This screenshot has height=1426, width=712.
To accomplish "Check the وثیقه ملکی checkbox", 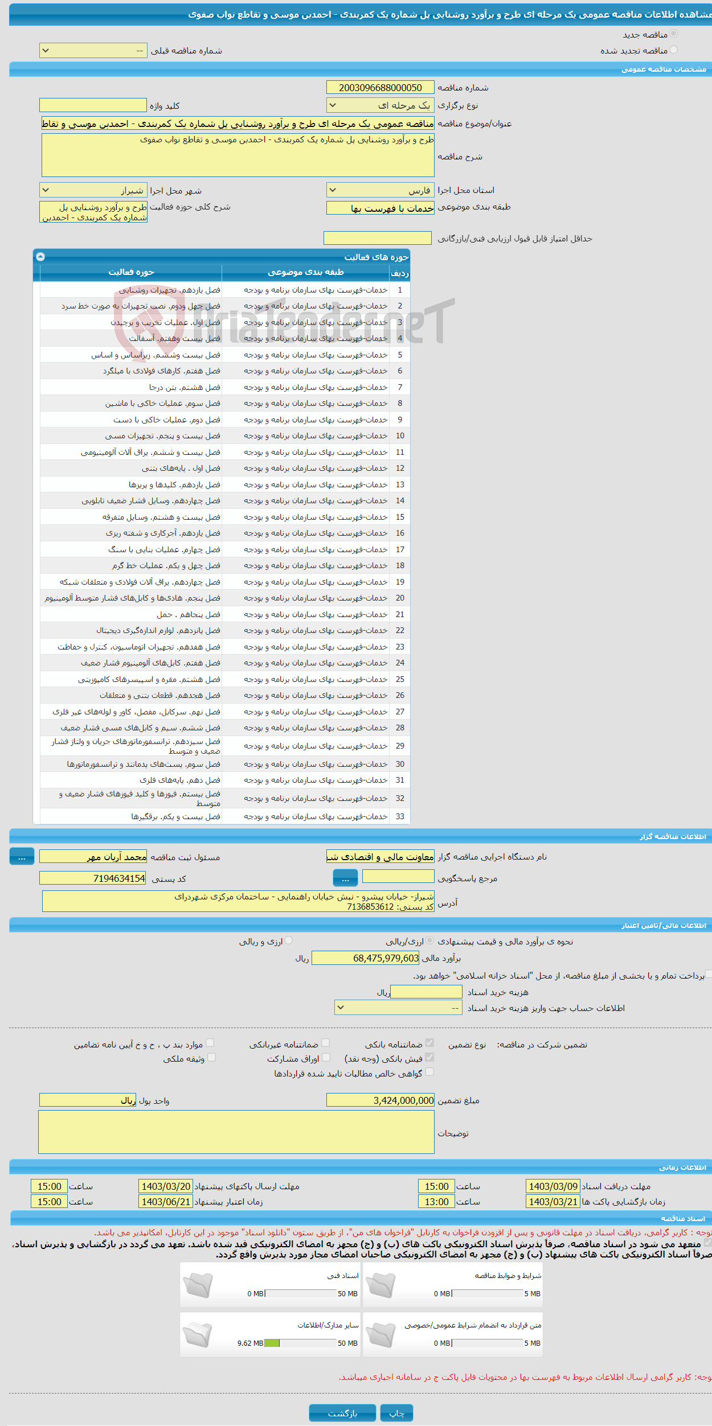I will click(x=212, y=1058).
